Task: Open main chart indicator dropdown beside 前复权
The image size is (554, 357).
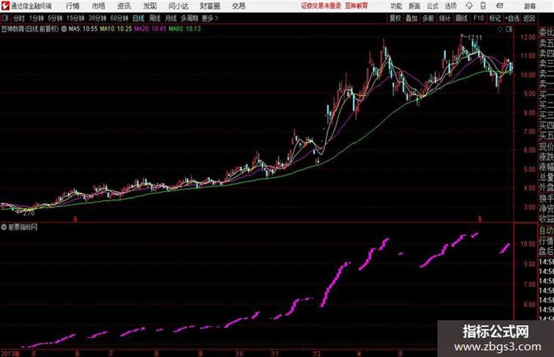Action: coord(64,29)
